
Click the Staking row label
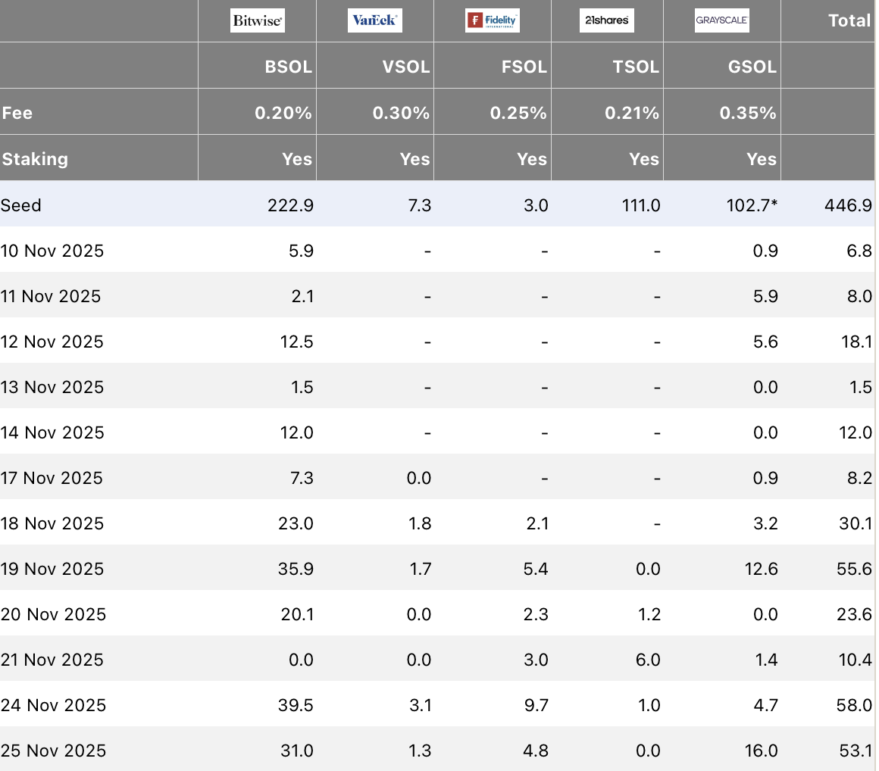35,159
